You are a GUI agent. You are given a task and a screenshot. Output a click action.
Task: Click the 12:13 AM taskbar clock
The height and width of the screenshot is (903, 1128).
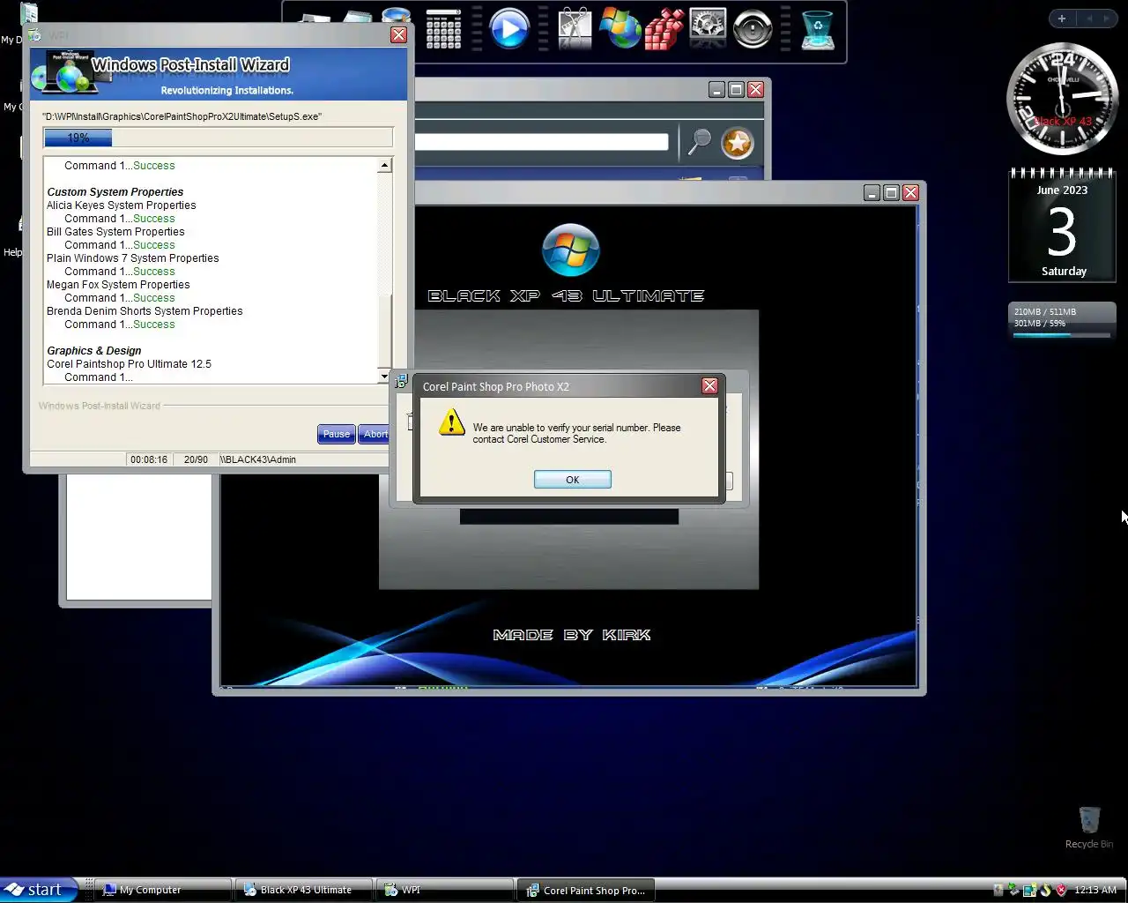(1095, 890)
